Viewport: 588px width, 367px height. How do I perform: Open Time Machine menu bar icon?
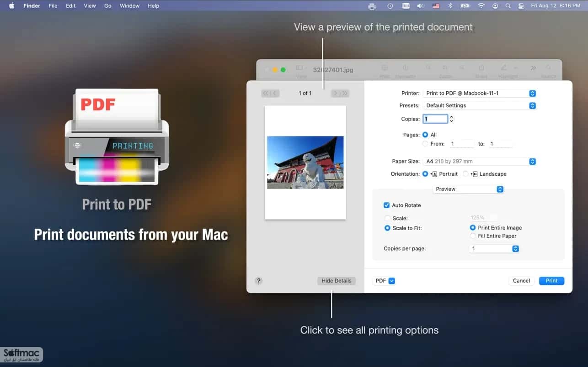point(390,6)
